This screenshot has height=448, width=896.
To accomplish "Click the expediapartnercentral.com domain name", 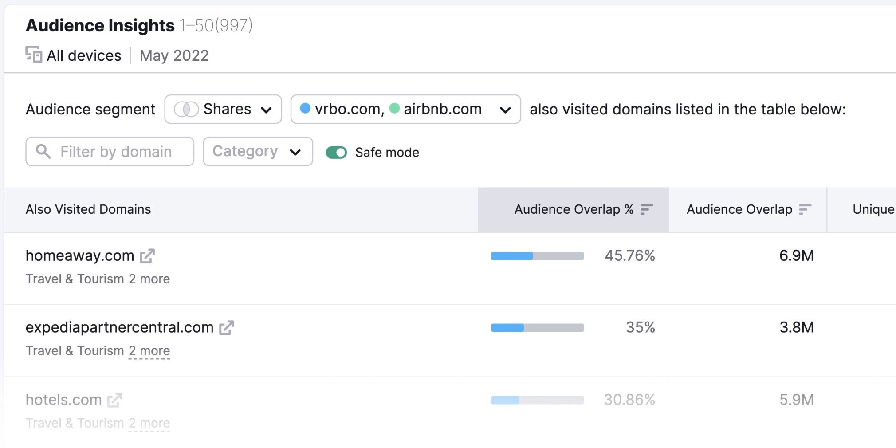I will (x=120, y=327).
